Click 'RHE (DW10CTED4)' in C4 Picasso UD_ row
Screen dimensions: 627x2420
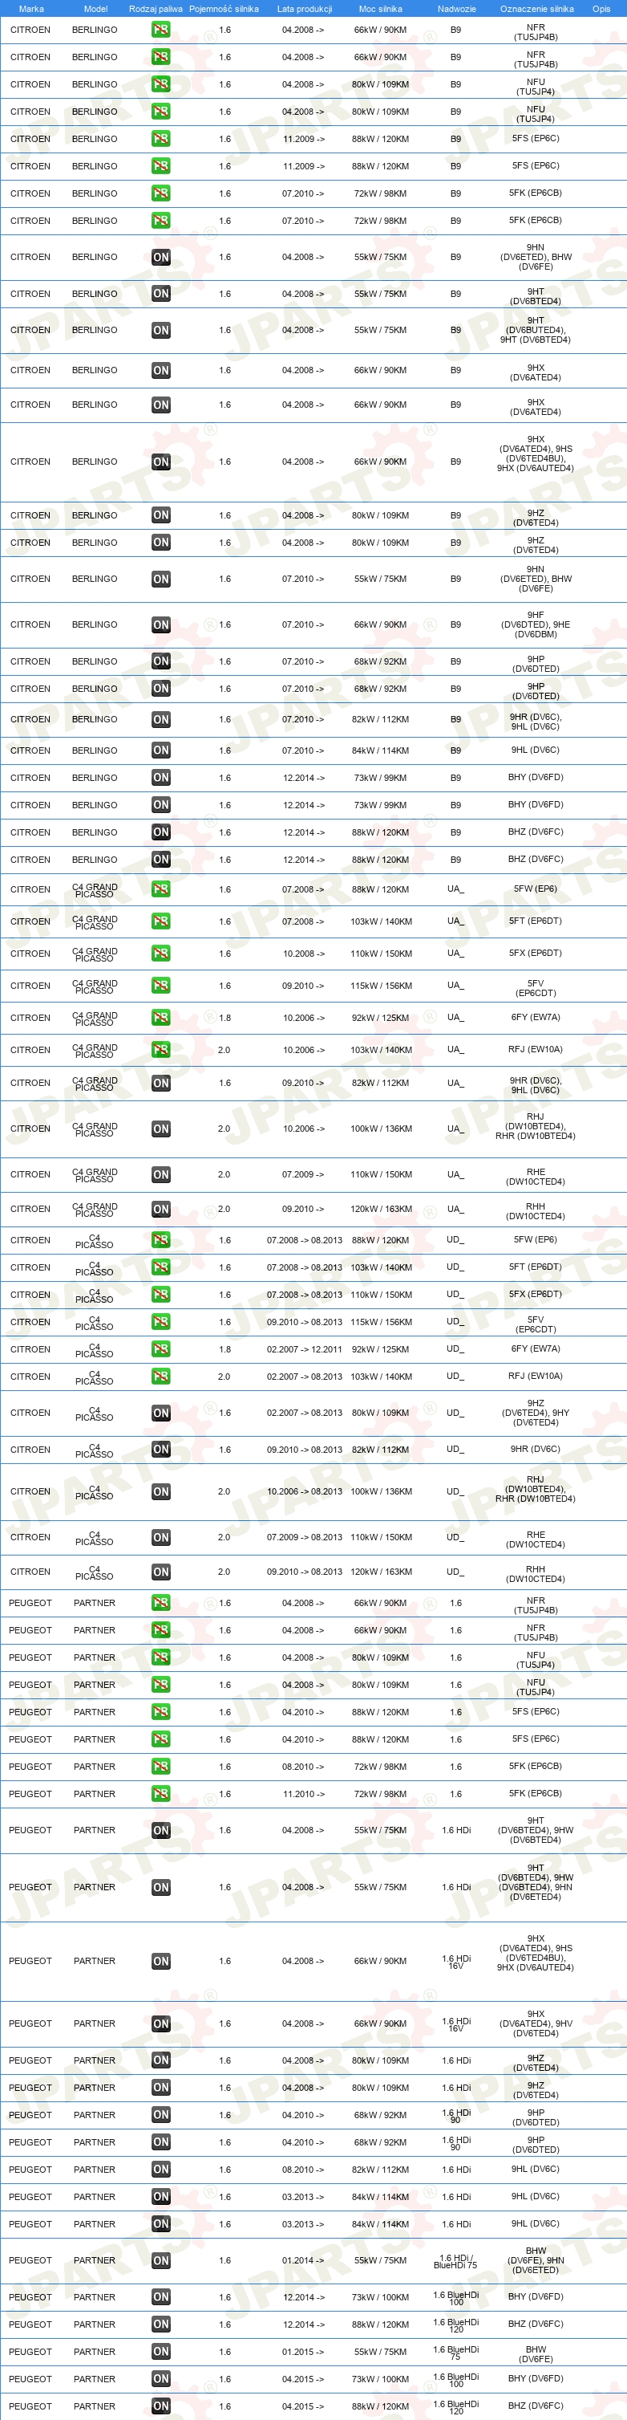(x=536, y=1537)
